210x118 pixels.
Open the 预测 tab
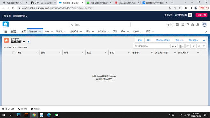(x=115, y=31)
